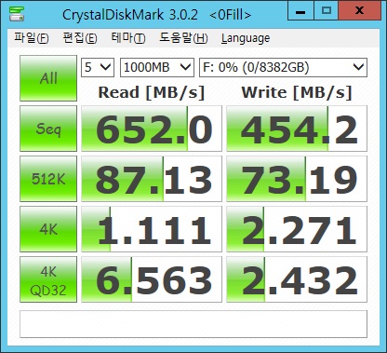Open the test count dropdown showing 5
This screenshot has height=353, width=387.
[98, 67]
